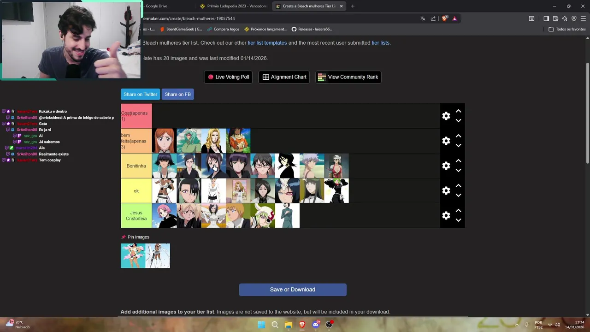Open settings gear for the bem feita row

coord(446,141)
